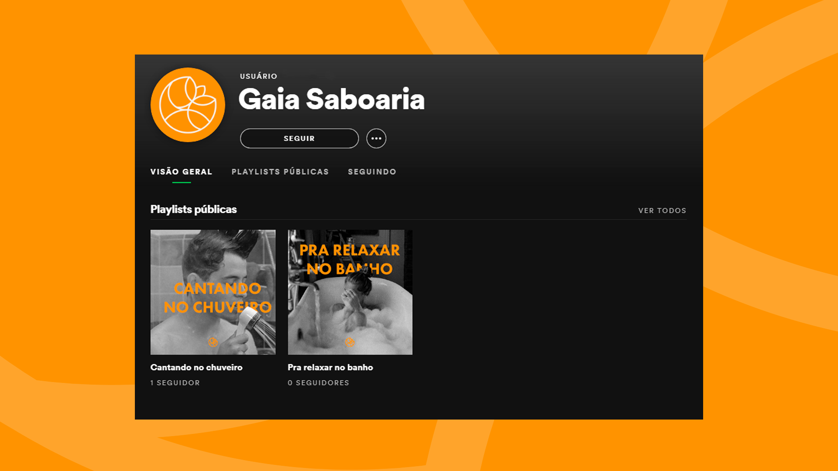Viewport: 838px width, 471px height.
Task: Click the Pra relaxar no banho title
Action: [330, 367]
